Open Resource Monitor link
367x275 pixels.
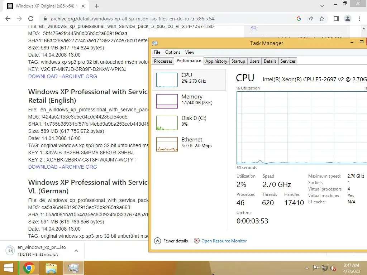tap(224, 241)
